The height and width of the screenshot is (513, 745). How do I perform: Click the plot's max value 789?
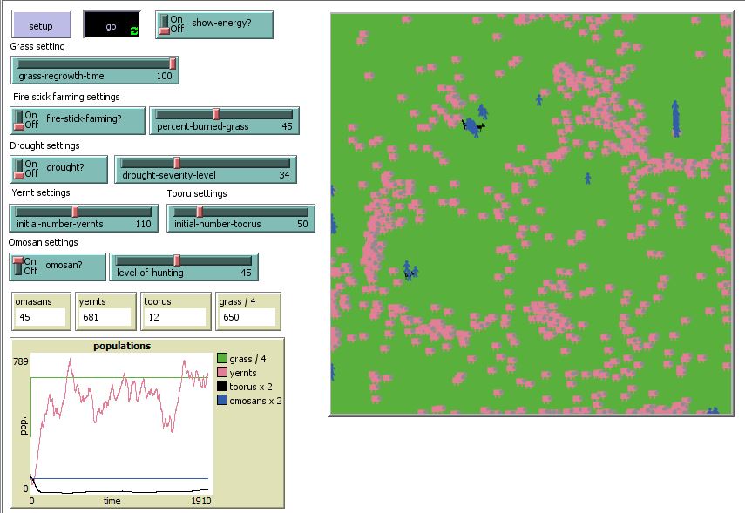pyautogui.click(x=21, y=361)
